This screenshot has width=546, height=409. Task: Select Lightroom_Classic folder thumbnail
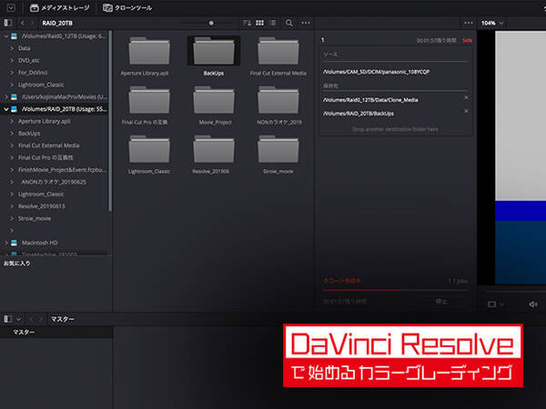pyautogui.click(x=149, y=150)
